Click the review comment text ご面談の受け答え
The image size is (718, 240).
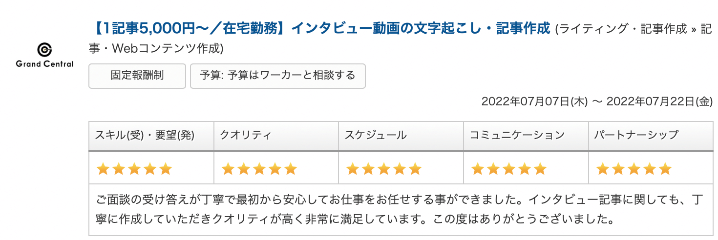(x=401, y=209)
